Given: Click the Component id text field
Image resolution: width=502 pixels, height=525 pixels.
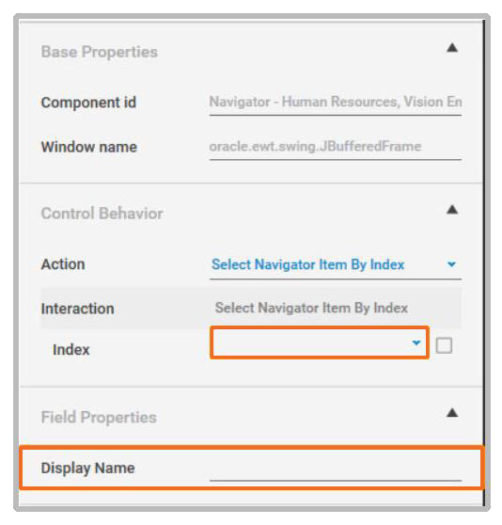Looking at the screenshot, I should (335, 103).
